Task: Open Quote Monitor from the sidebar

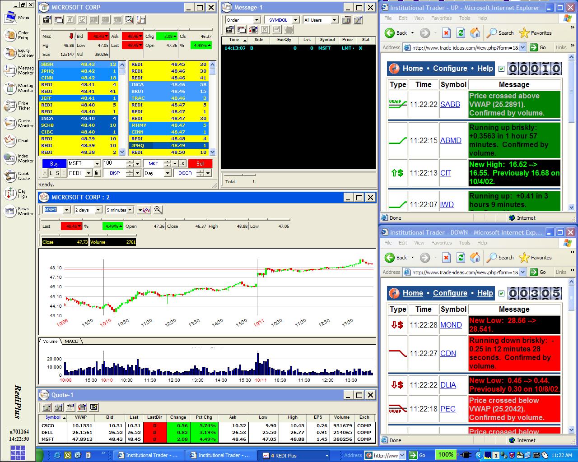Action: pyautogui.click(x=10, y=123)
